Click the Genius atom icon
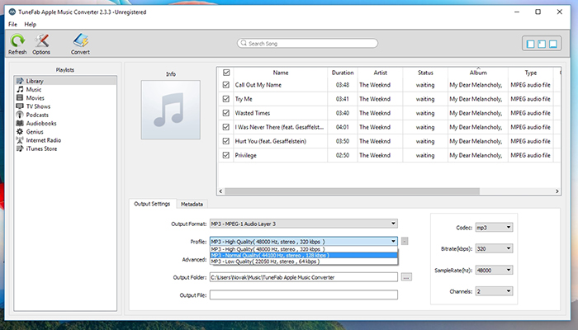This screenshot has width=578, height=330. coord(20,131)
